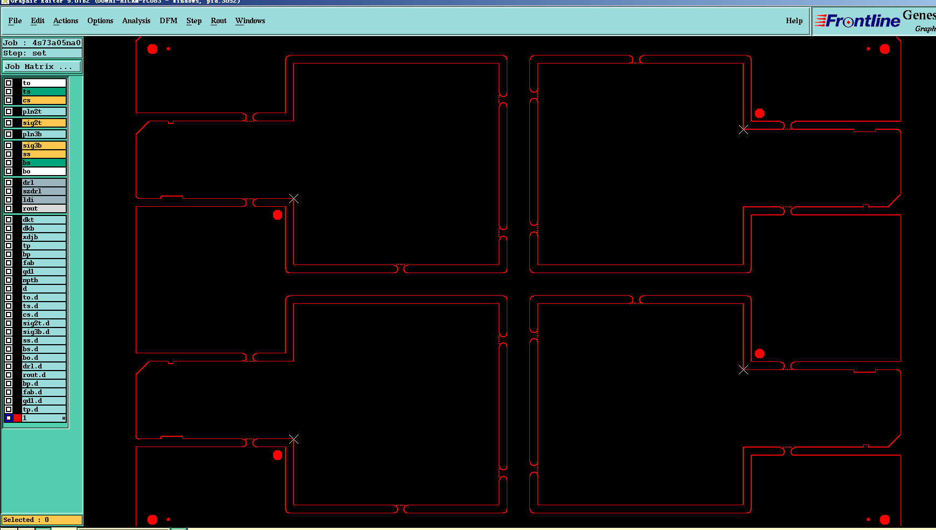Open the DFM menu
This screenshot has width=936, height=530.
[169, 20]
